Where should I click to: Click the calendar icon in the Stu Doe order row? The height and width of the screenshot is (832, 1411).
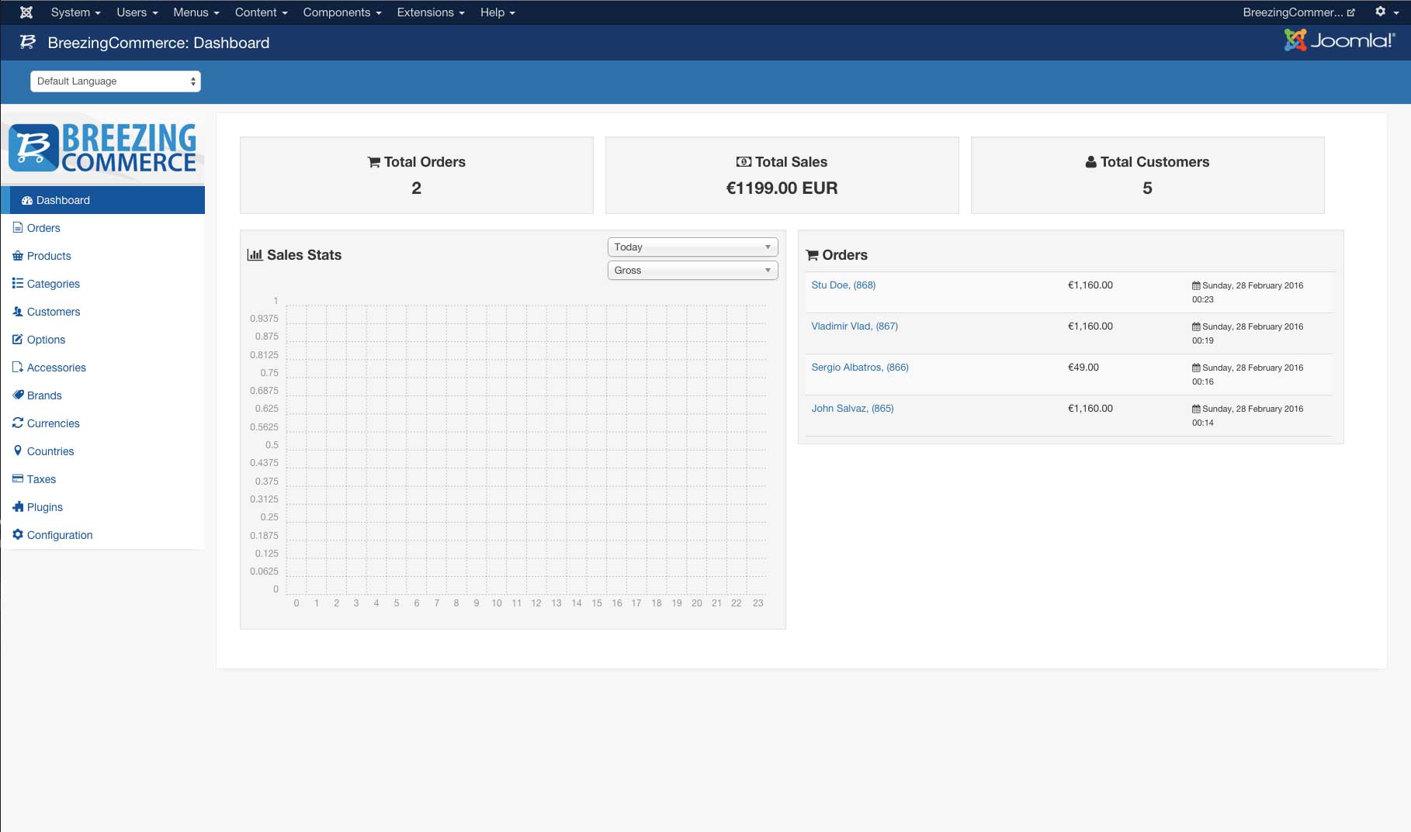(x=1196, y=285)
